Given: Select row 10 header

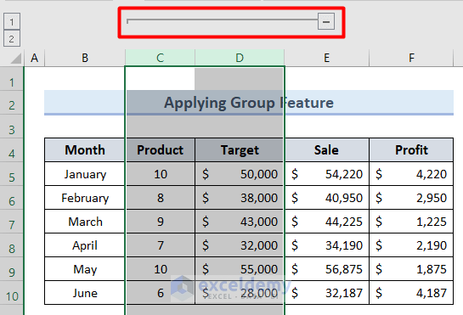Looking at the screenshot, I should 12,293.
